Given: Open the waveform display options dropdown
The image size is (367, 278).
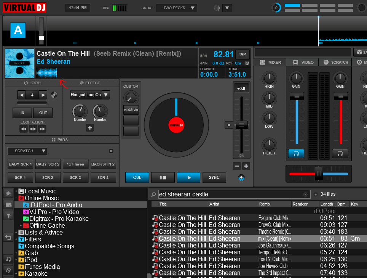Looking at the screenshot, I should pos(227,8).
